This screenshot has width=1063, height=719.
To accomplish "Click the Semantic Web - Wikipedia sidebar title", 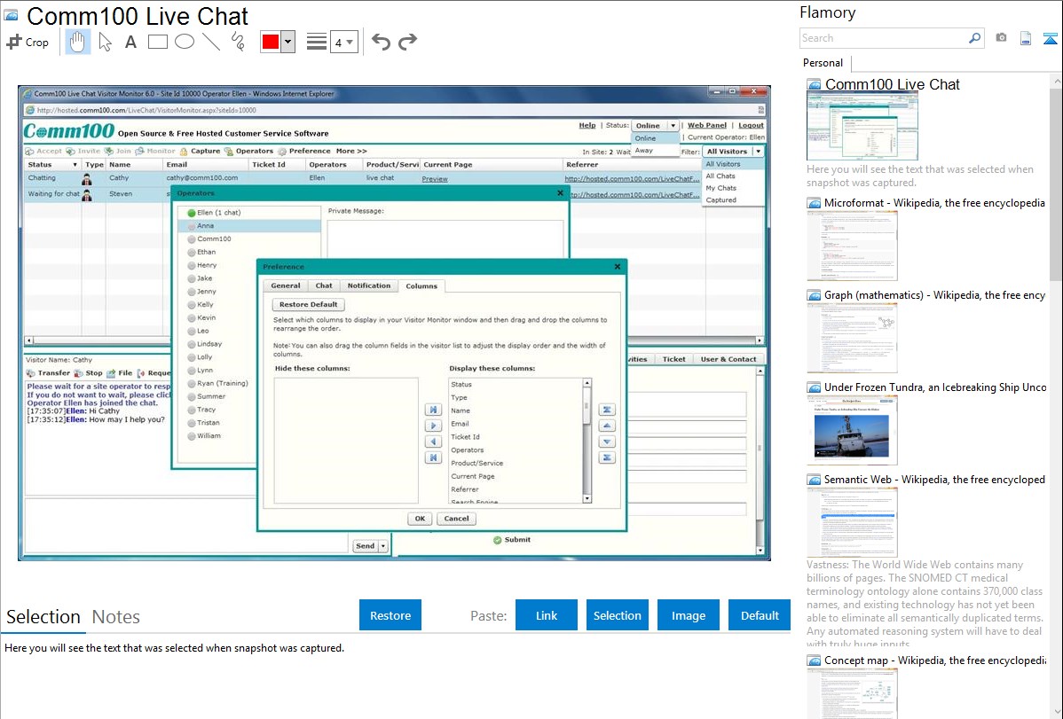I will (x=935, y=480).
